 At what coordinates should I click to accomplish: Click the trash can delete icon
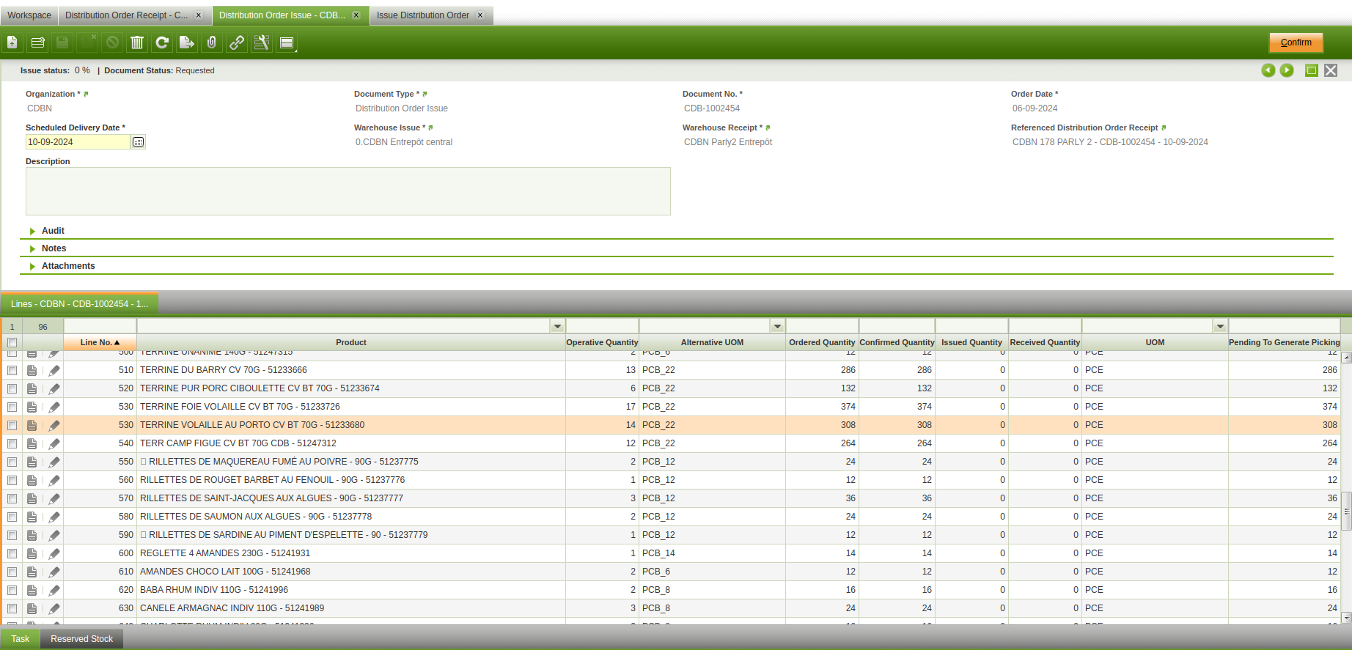tap(137, 43)
